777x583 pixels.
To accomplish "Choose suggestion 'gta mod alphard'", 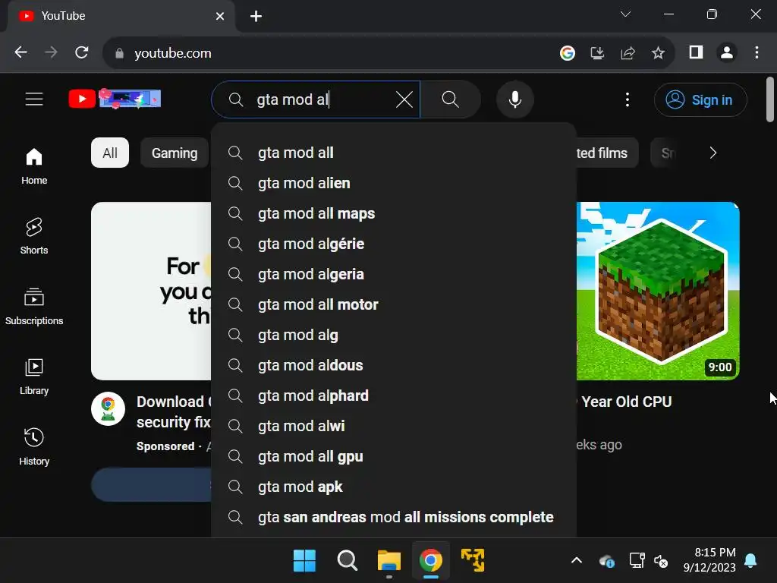I will pyautogui.click(x=394, y=395).
